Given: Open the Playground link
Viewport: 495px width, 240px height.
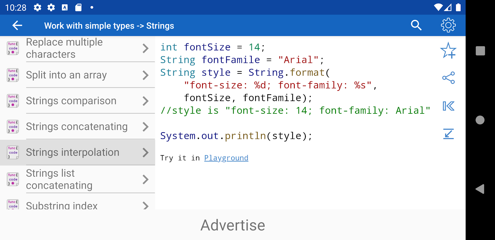Looking at the screenshot, I should click(x=226, y=158).
